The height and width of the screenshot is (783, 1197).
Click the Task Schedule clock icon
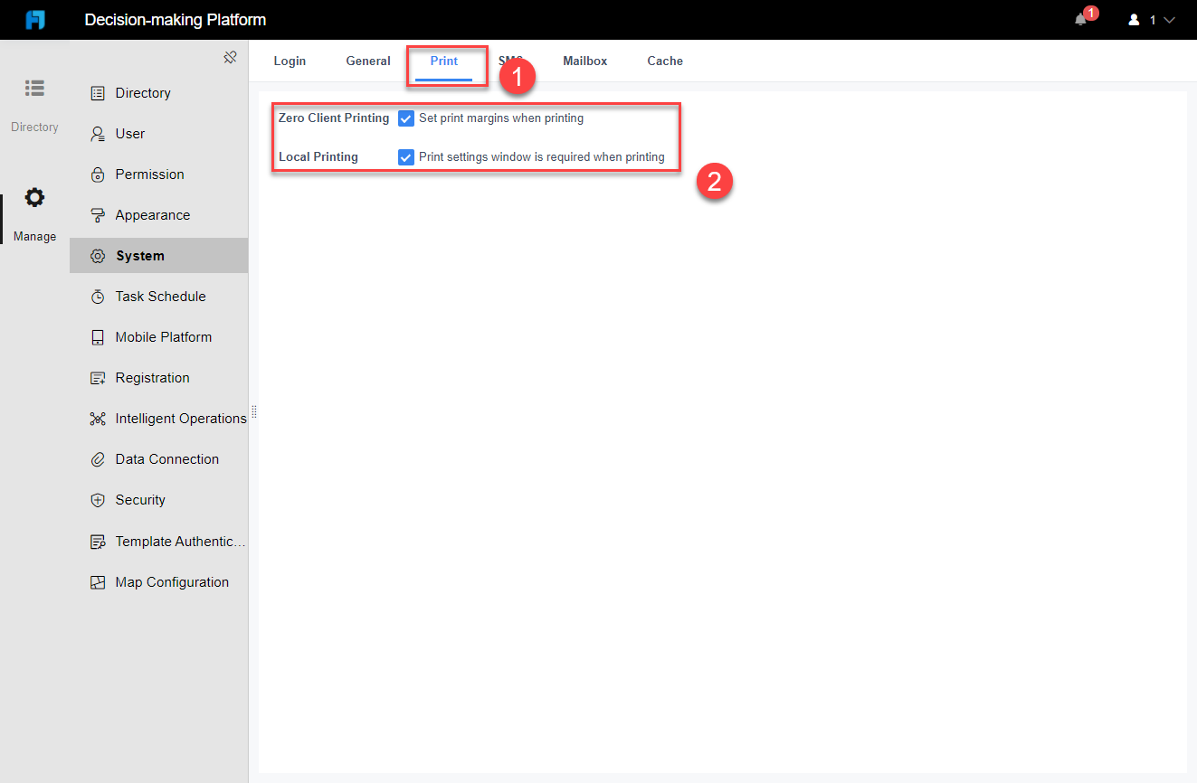[x=97, y=296]
